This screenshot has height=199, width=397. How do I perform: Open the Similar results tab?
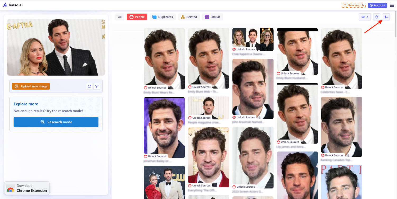pos(213,17)
